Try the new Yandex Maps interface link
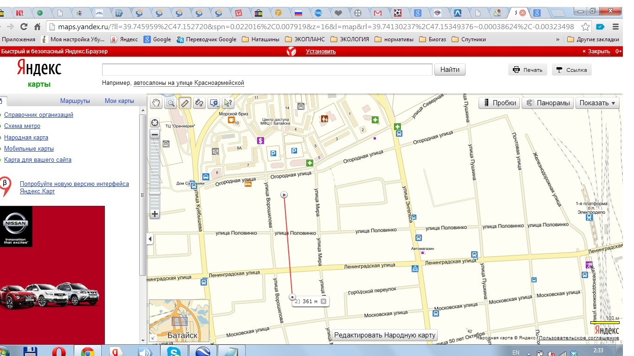The width and height of the screenshot is (634, 356). pyautogui.click(x=74, y=187)
